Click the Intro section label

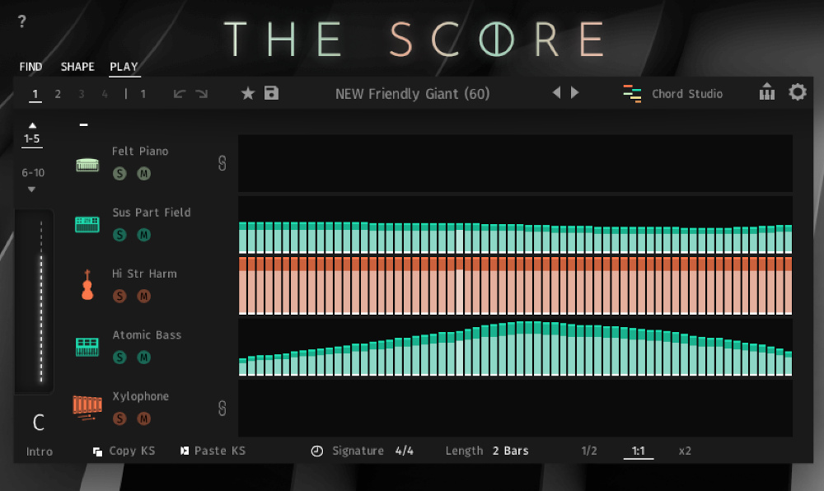click(40, 451)
